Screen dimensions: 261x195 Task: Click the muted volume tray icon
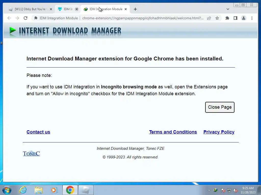click(x=235, y=190)
